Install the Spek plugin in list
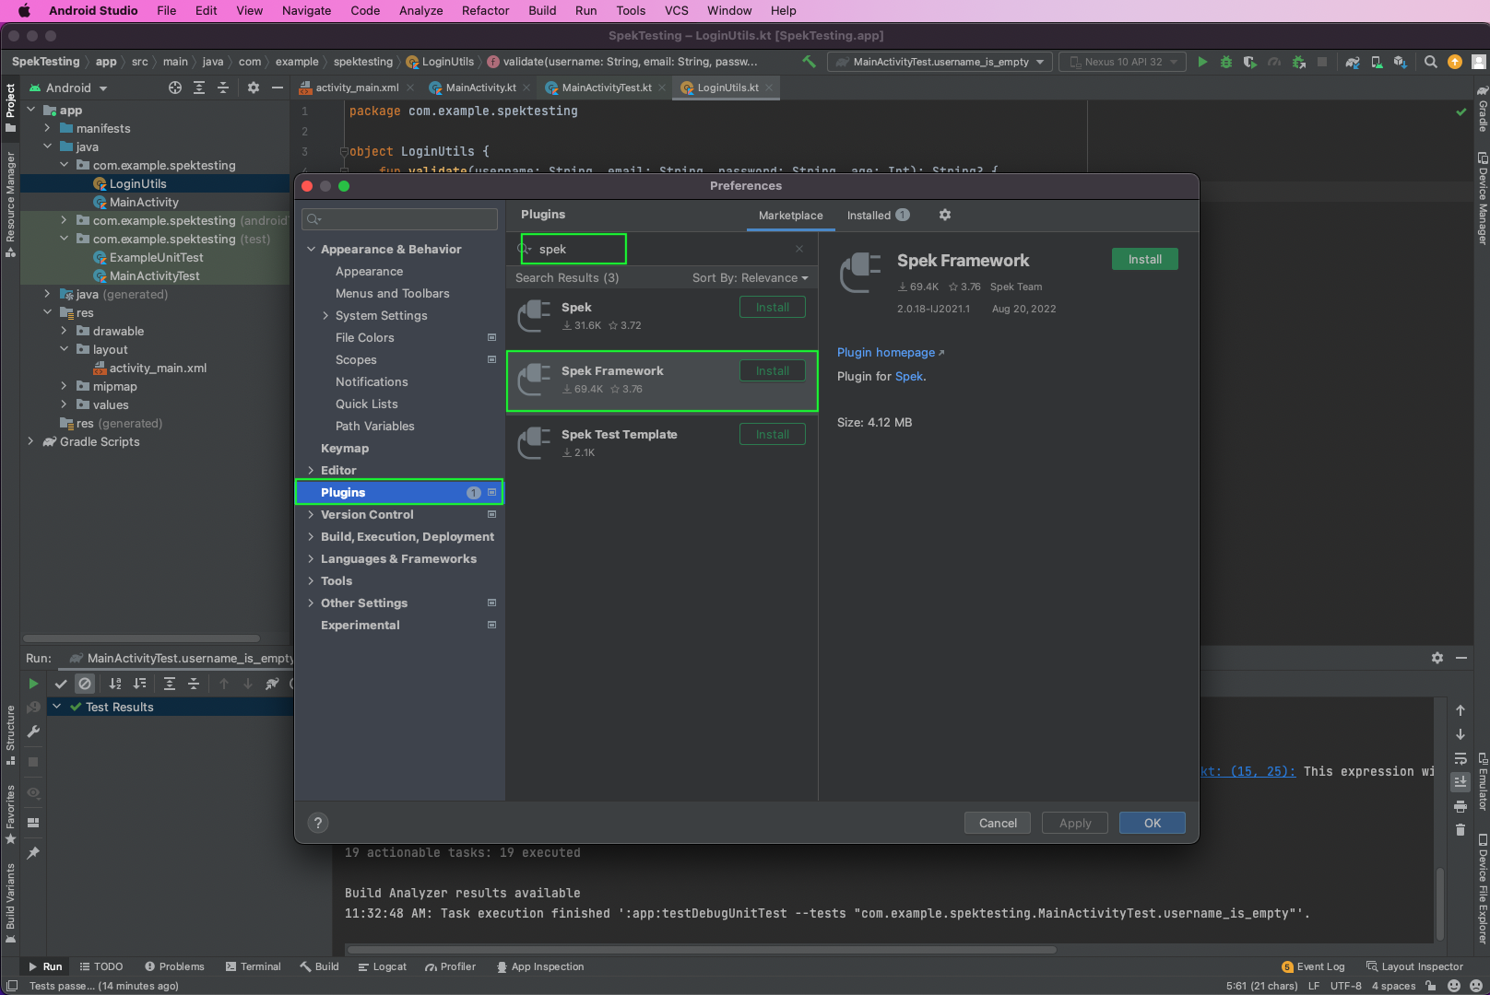This screenshot has height=995, width=1490. [772, 307]
